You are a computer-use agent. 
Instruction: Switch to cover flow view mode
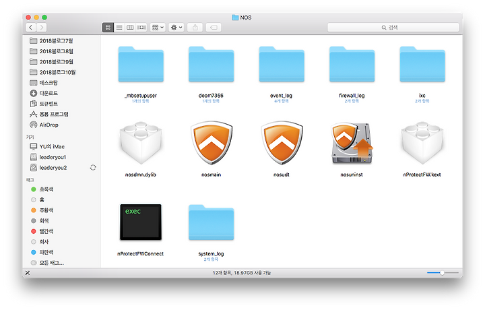141,28
